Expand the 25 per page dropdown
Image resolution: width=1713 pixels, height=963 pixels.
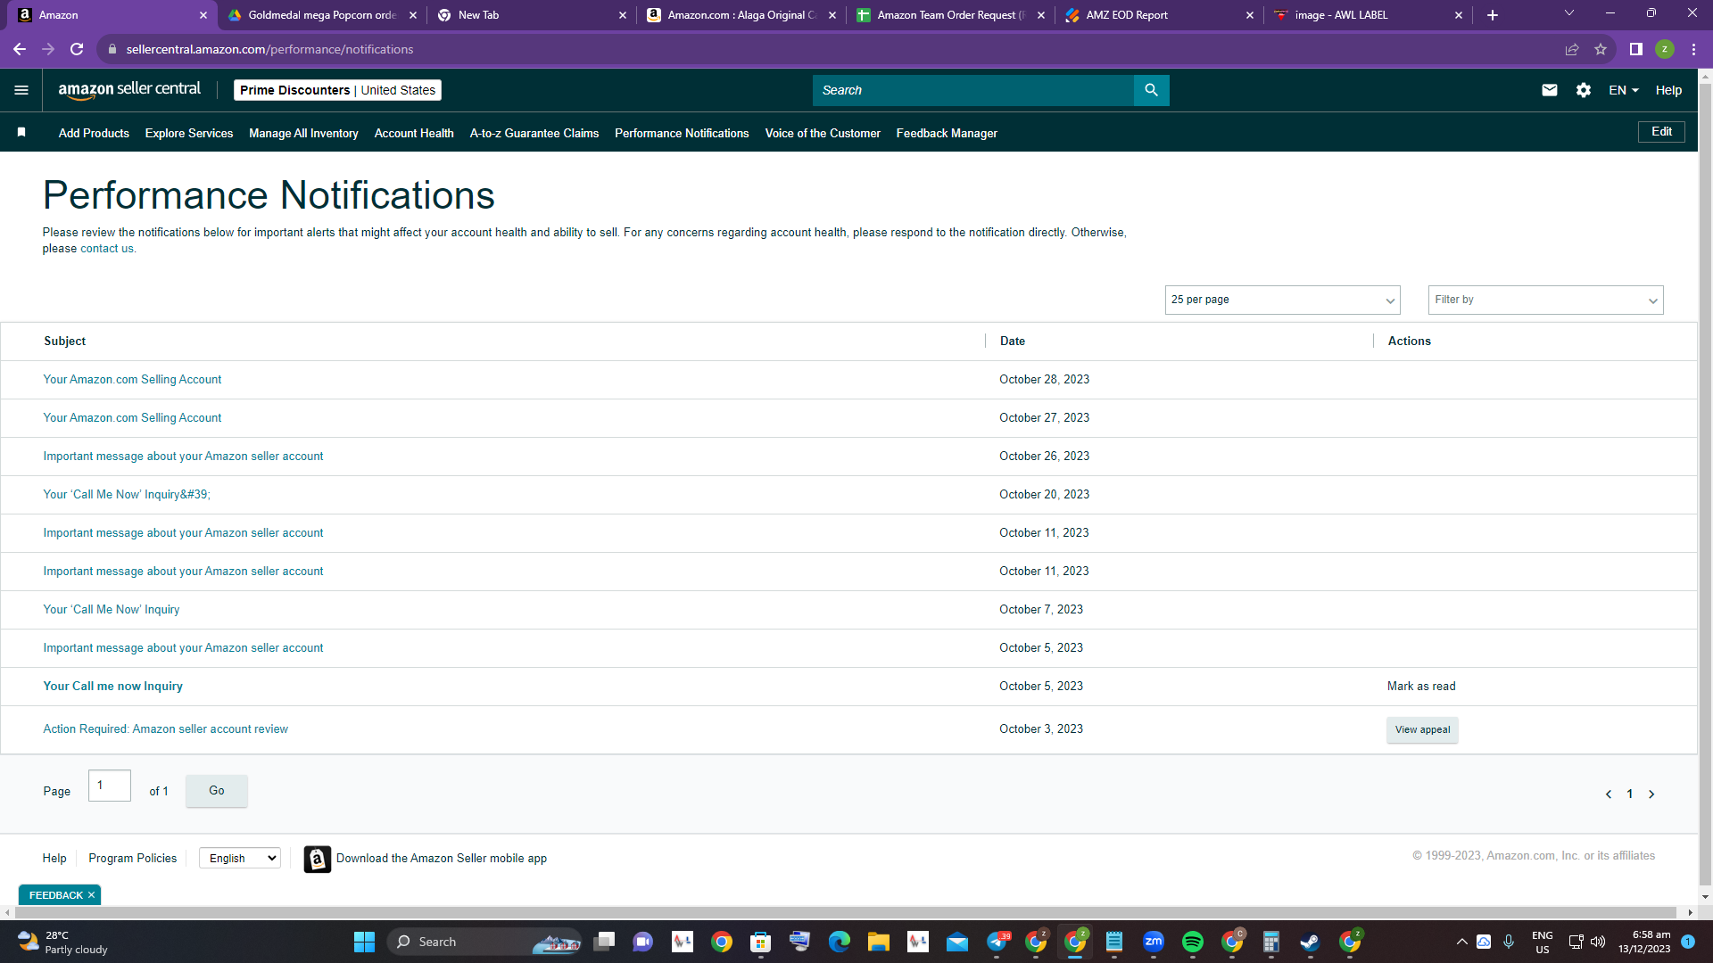pyautogui.click(x=1282, y=300)
